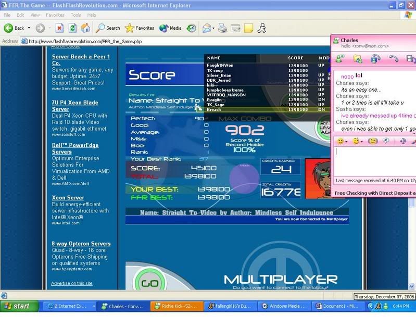Go back with the IE Back button
The height and width of the screenshot is (328, 416).
click(x=14, y=28)
